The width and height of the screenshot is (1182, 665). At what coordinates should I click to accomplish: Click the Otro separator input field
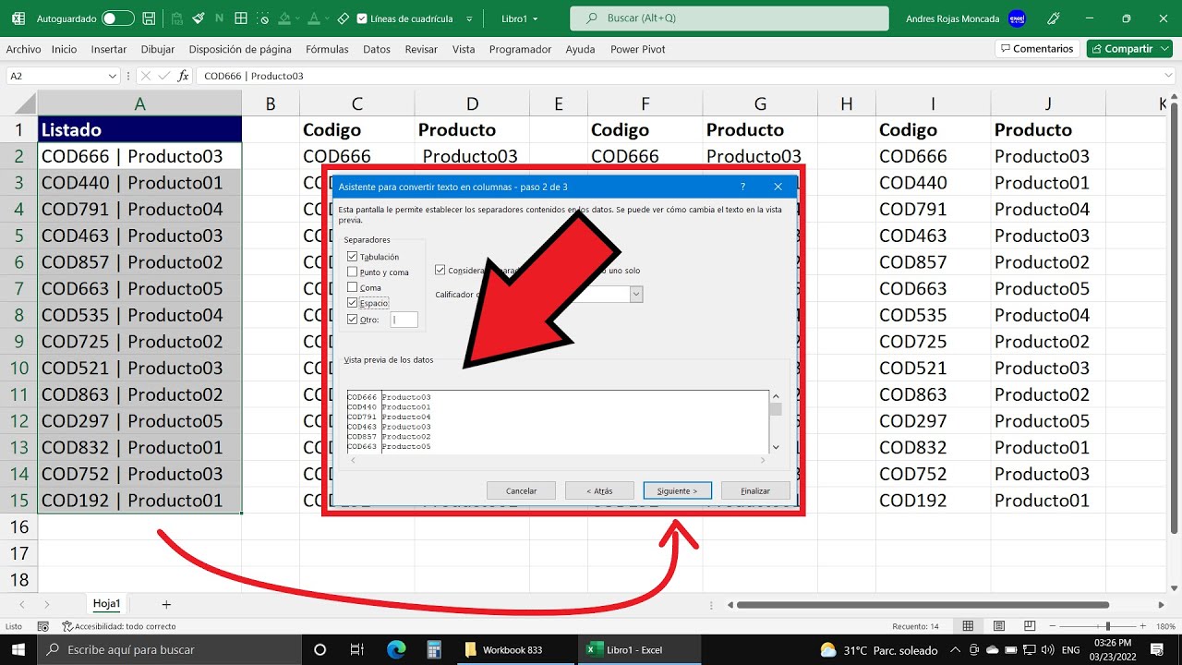click(404, 320)
